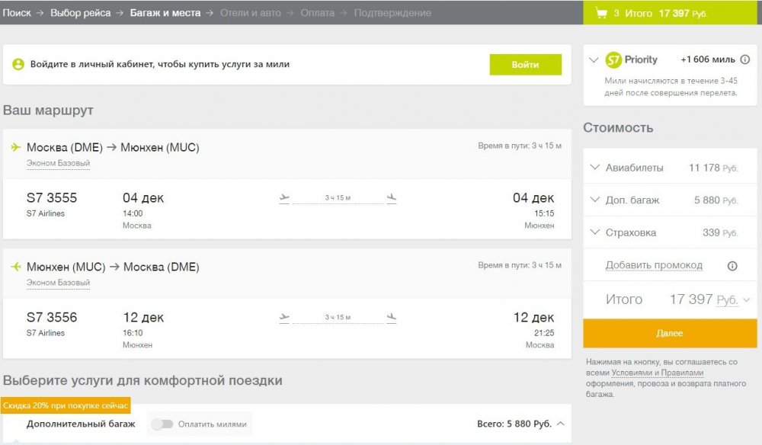This screenshot has height=445, width=762.
Task: Open the Подтверждение step
Action: coord(392,13)
